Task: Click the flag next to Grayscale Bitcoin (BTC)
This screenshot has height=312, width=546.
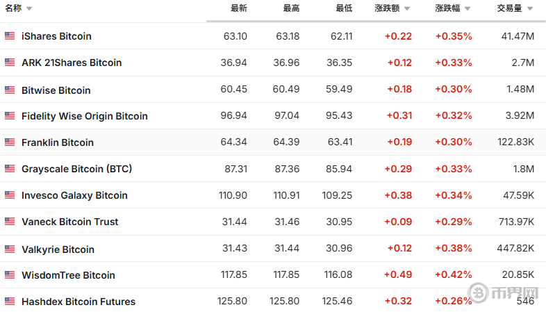Action: tap(10, 169)
